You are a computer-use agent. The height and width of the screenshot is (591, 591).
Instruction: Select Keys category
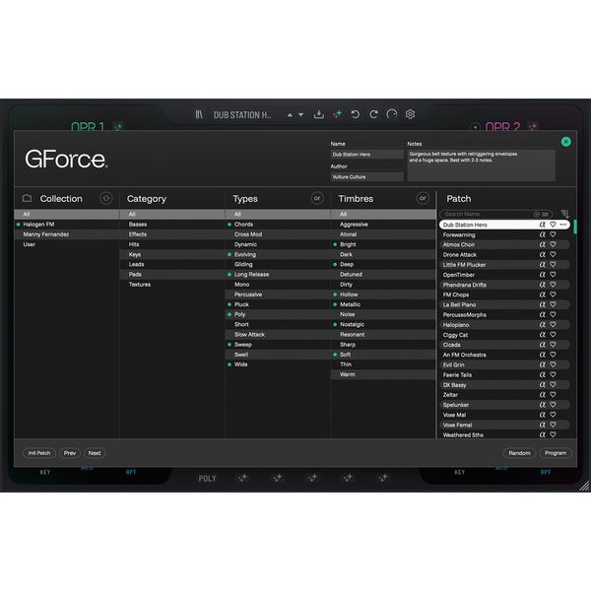pyautogui.click(x=172, y=254)
